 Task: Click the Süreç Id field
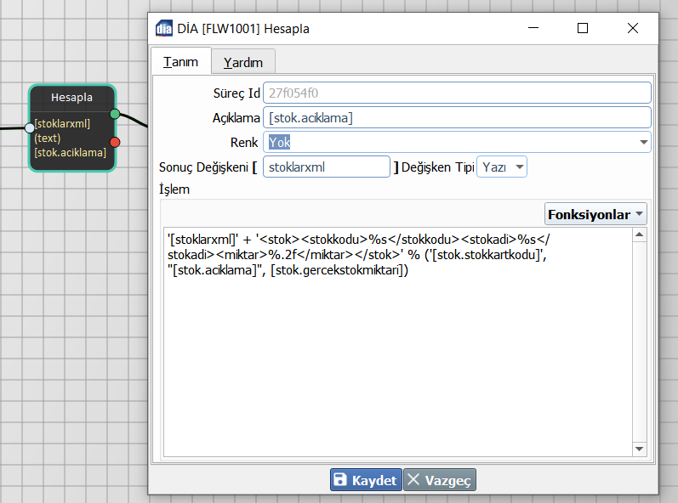(x=457, y=93)
